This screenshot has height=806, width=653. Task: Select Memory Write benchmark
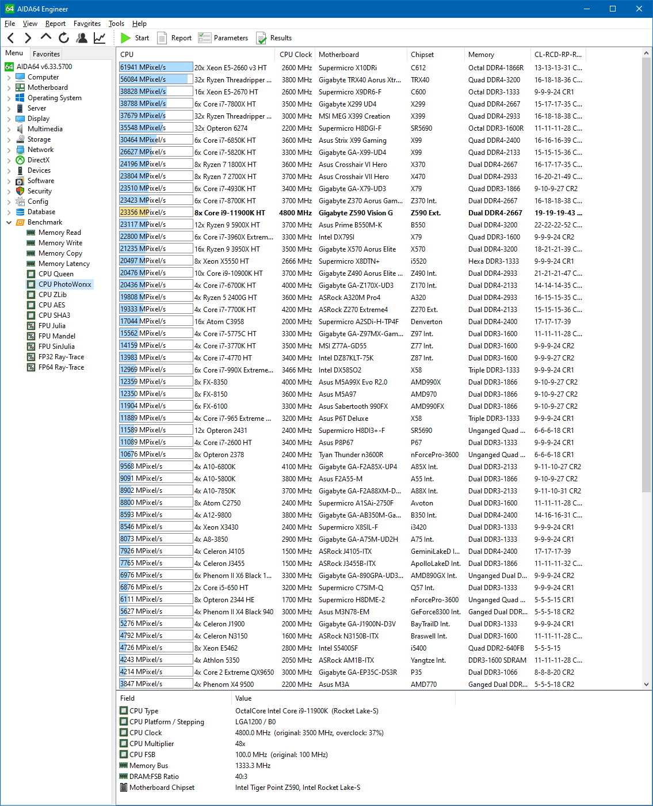[60, 243]
